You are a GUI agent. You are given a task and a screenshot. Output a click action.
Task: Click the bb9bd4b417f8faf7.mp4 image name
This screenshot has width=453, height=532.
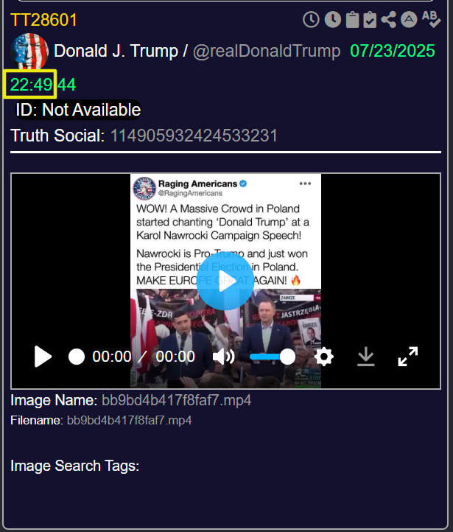177,400
